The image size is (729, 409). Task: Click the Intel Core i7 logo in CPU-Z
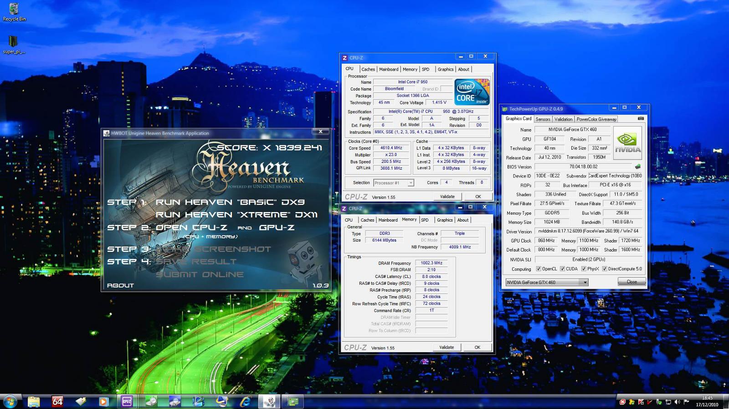[x=472, y=92]
